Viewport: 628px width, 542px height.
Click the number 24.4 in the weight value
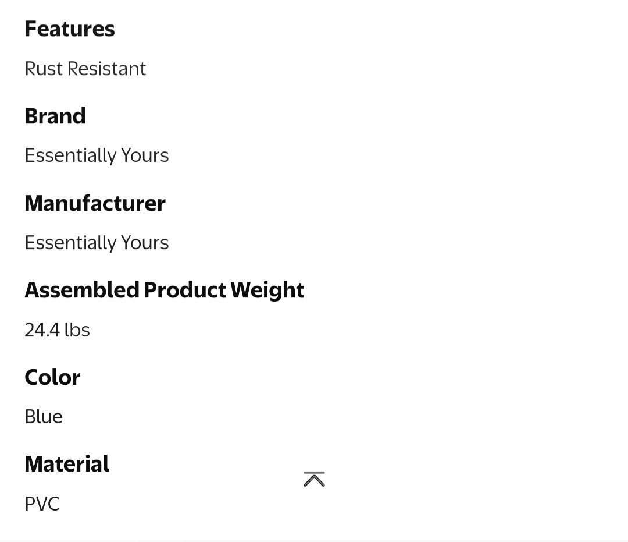click(x=42, y=330)
